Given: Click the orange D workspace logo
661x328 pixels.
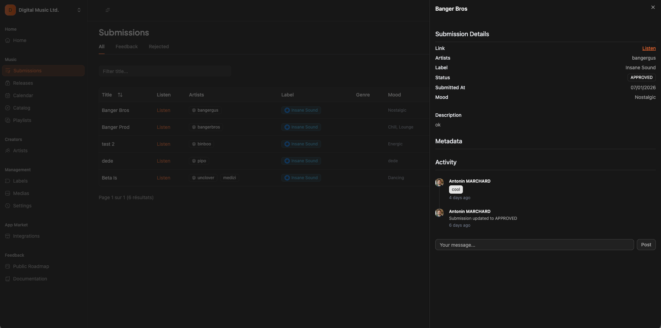Looking at the screenshot, I should coord(10,10).
